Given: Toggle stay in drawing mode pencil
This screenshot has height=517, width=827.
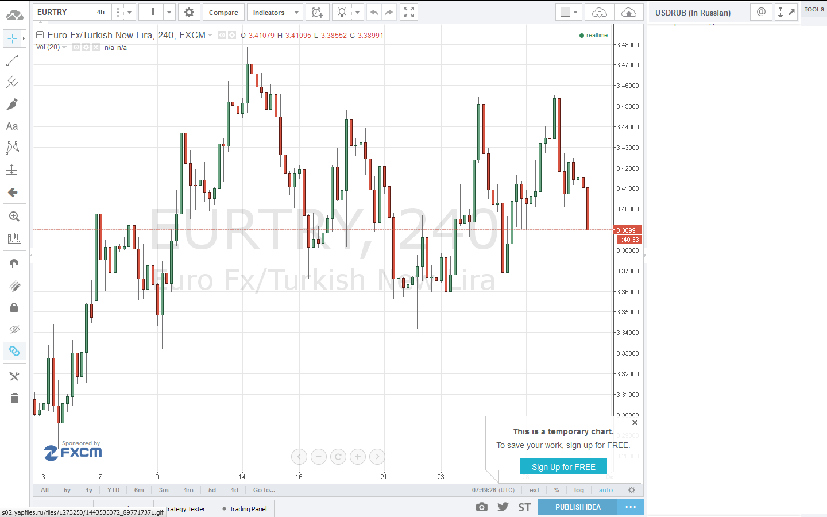Looking at the screenshot, I should 14,285.
